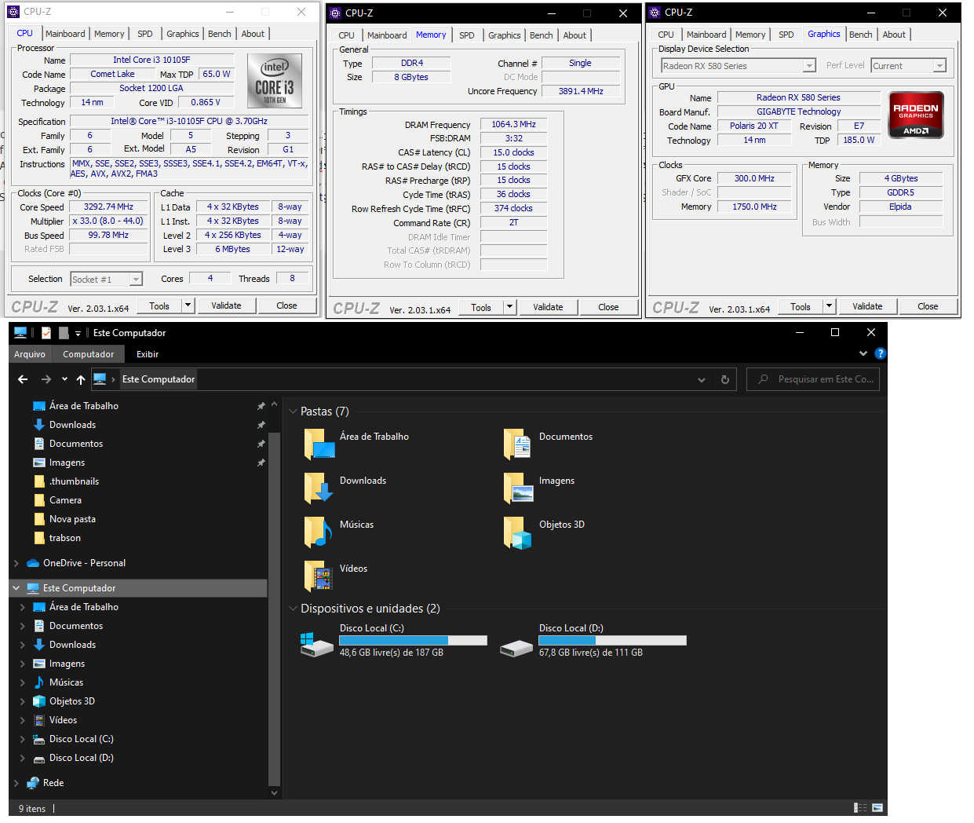This screenshot has height=823, width=974.
Task: Click Tools button in Graphics window
Action: (x=801, y=306)
